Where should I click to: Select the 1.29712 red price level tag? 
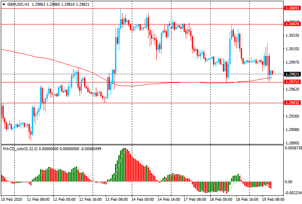[293, 82]
